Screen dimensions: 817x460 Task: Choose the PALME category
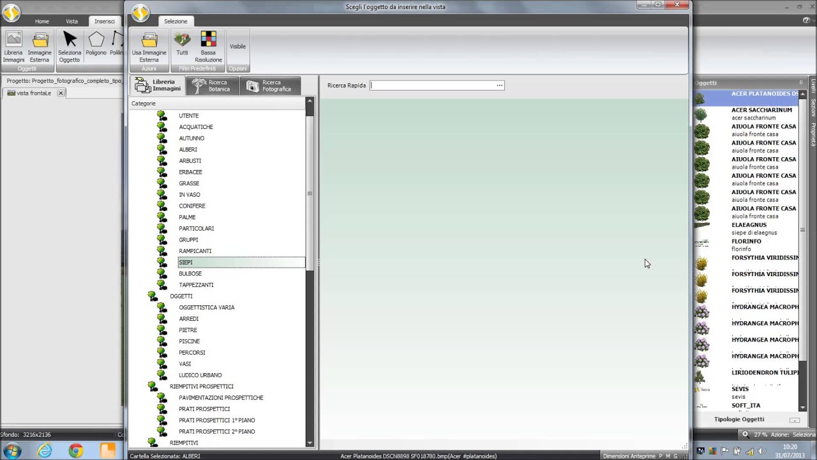pyautogui.click(x=187, y=217)
